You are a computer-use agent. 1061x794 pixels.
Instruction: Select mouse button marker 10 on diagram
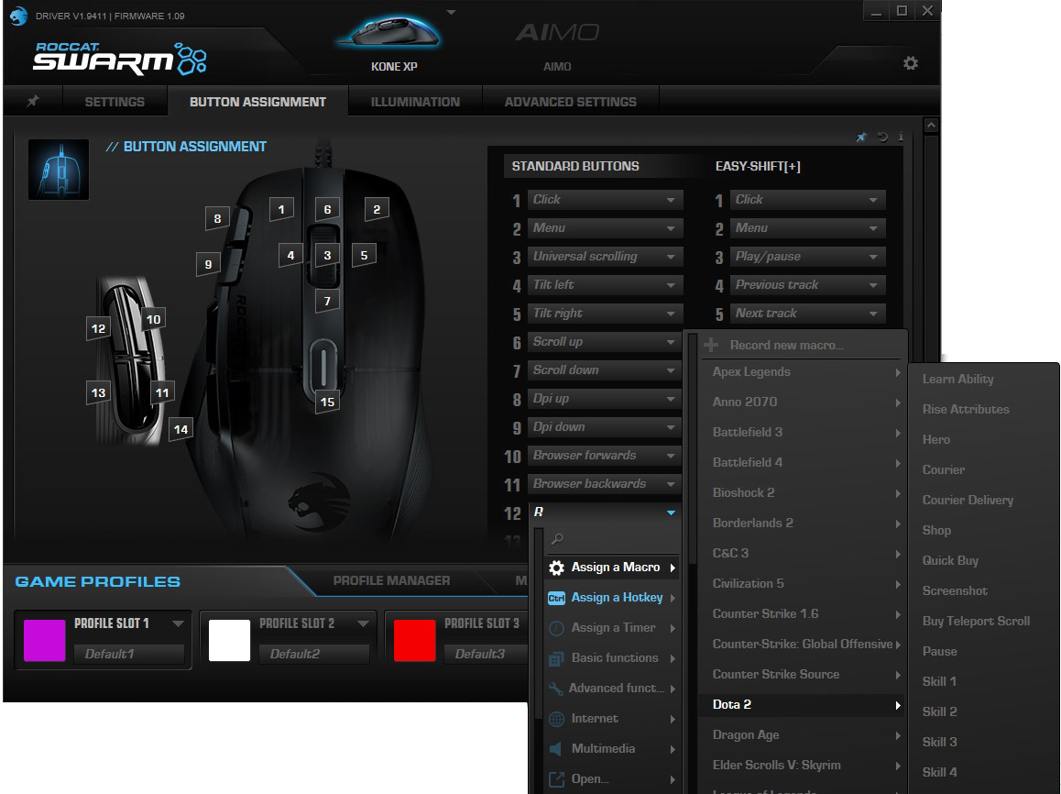[154, 319]
